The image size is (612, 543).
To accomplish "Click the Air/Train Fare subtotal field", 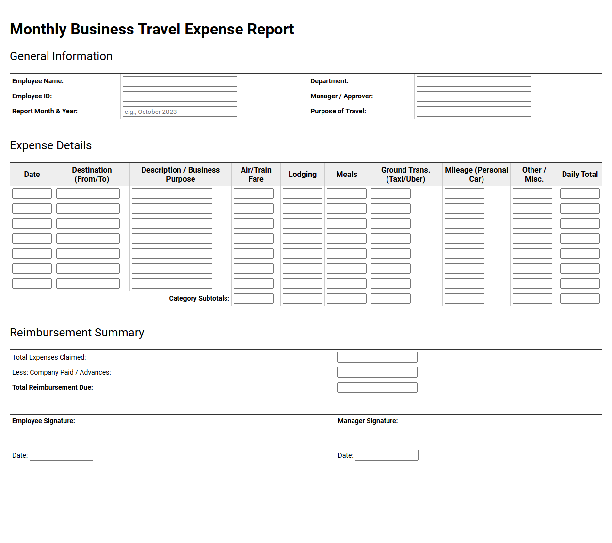I will coord(254,299).
